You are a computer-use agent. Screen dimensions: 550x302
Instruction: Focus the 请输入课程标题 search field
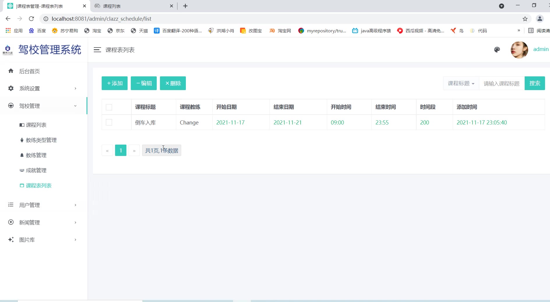(x=501, y=84)
